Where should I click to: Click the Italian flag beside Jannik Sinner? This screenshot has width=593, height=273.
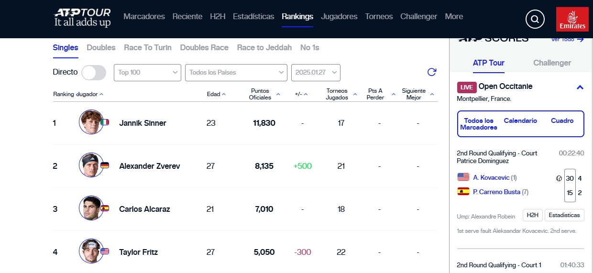pos(105,122)
